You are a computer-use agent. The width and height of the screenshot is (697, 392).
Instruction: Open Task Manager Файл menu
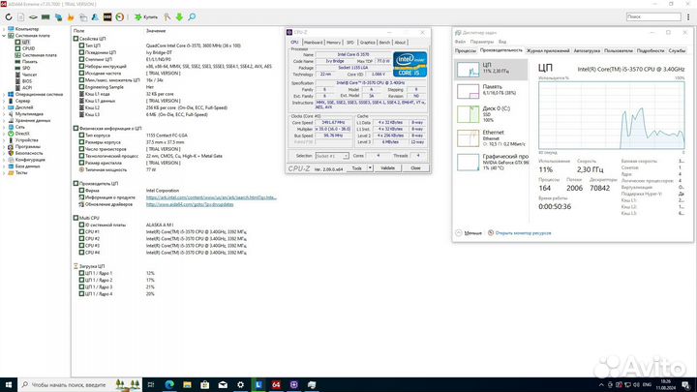coord(460,42)
